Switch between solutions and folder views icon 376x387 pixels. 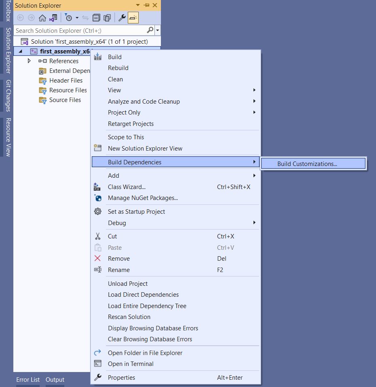pos(53,18)
